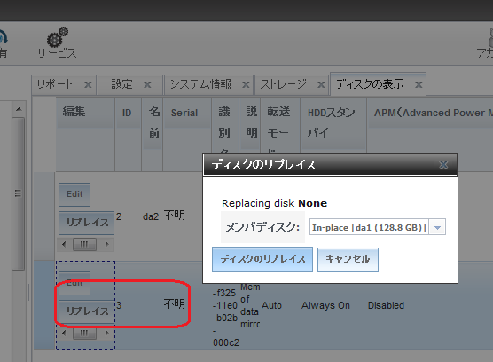493x362 pixels.
Task: Click the Replacing disk None text
Action: 274,203
